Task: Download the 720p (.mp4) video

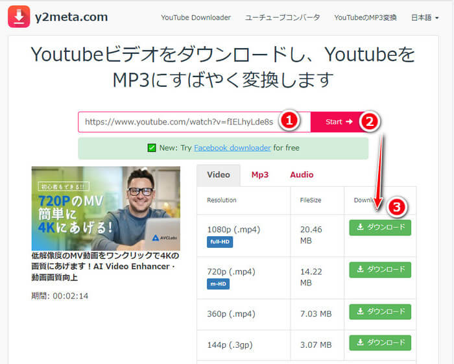Action: (380, 270)
